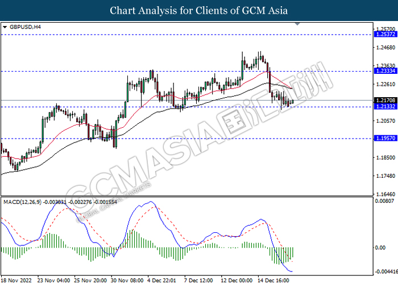This screenshot has width=398, height=284.
Task: Click the 1.16460 price axis value
Action: [x=386, y=194]
